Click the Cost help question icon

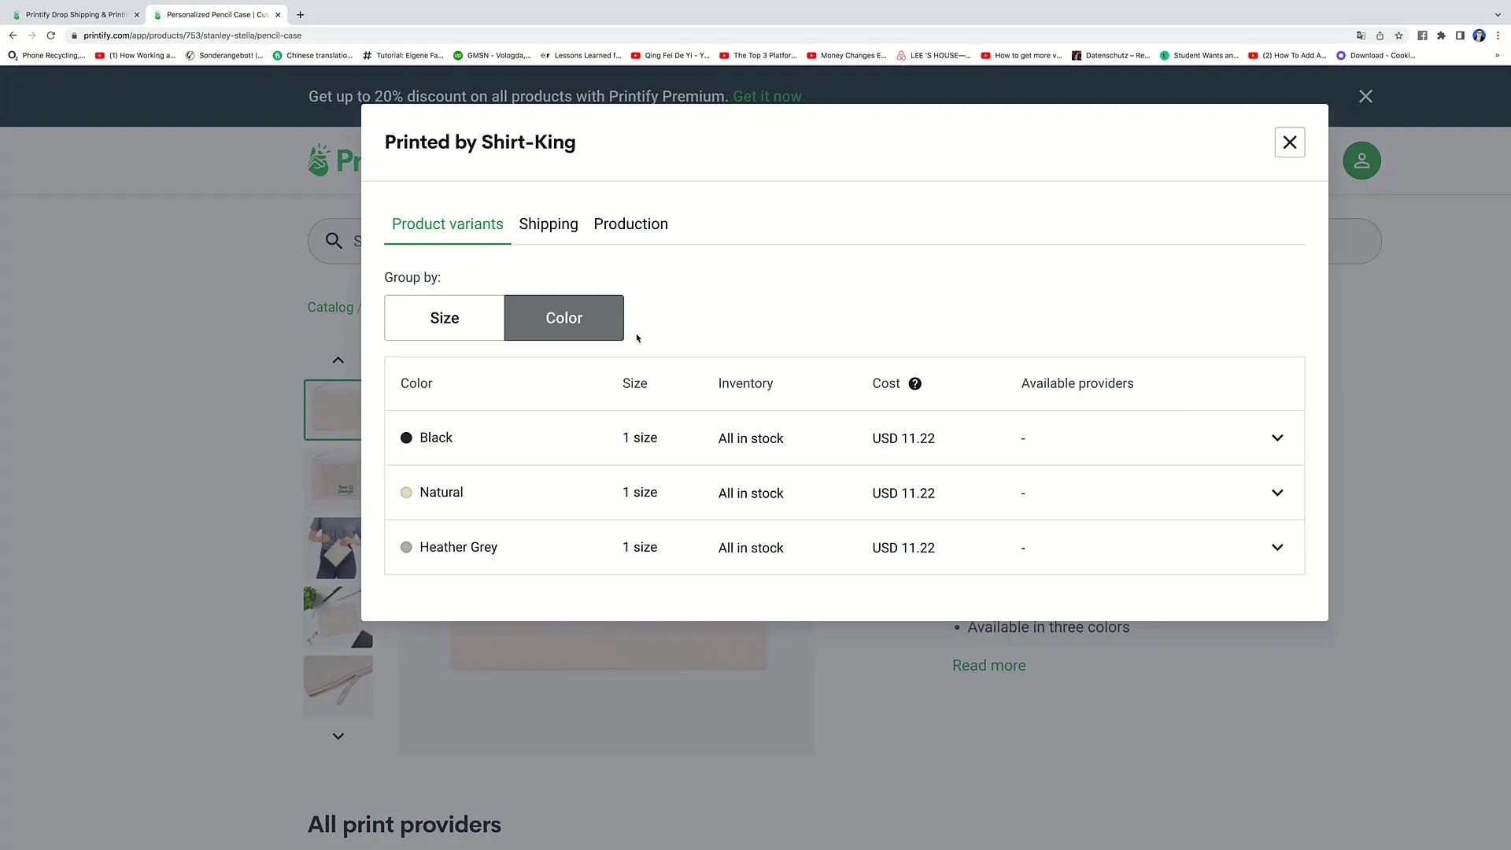tap(914, 384)
